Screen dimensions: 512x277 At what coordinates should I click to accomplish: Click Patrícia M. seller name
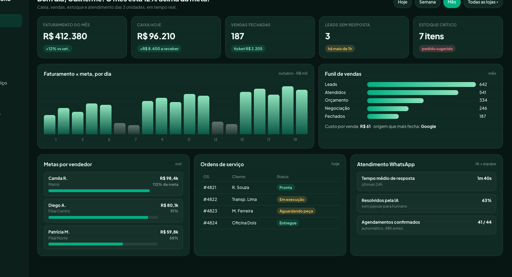59,232
